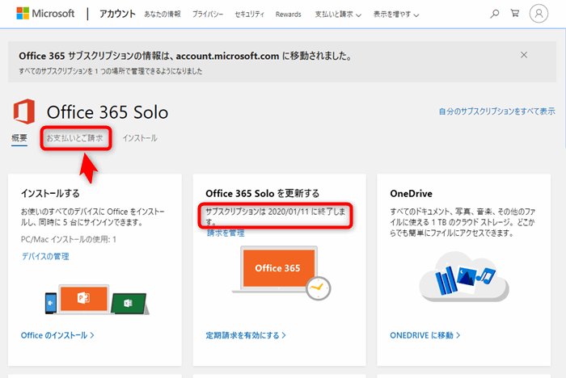Click the Office 365 Solo を更新する heading
566x378 pixels.
(x=263, y=193)
